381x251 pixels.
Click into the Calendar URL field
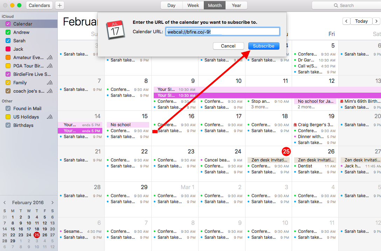pos(223,32)
